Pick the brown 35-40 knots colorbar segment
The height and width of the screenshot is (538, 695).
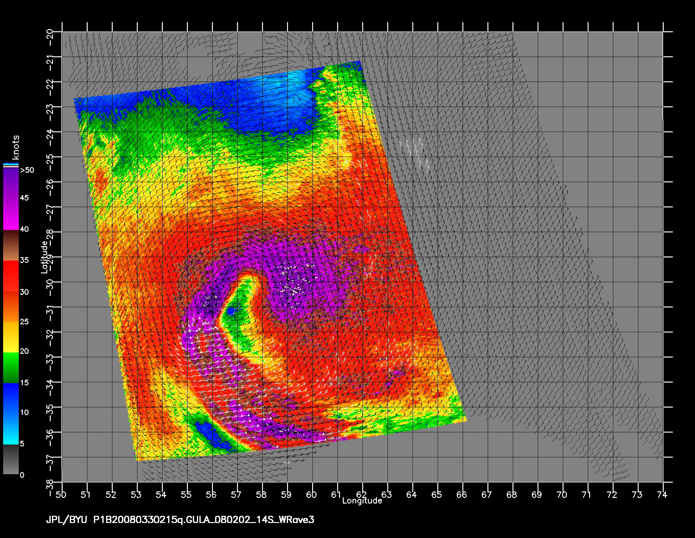click(11, 245)
